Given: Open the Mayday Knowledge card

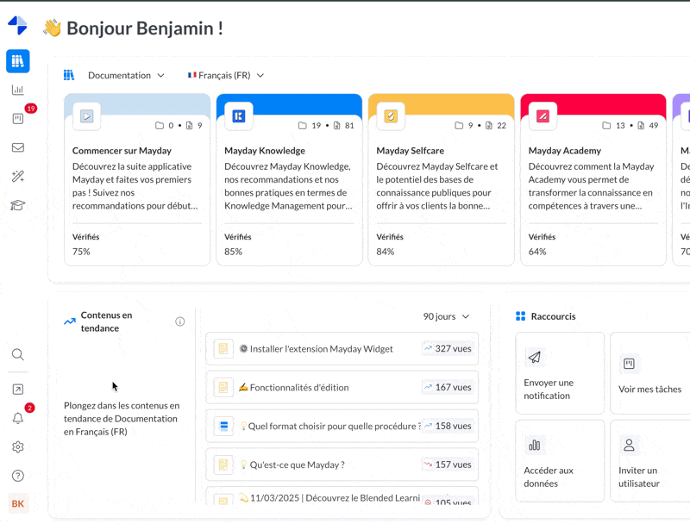Looking at the screenshot, I should coord(289,179).
